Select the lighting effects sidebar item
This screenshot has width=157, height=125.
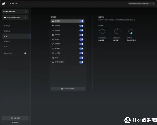click(7, 26)
